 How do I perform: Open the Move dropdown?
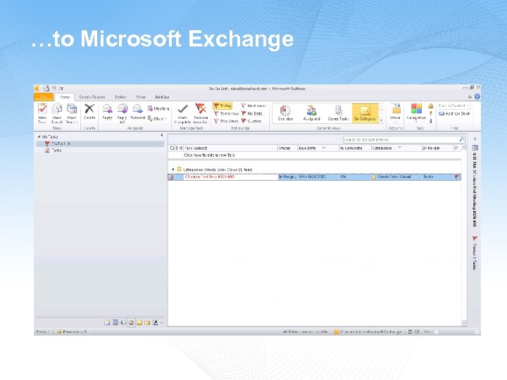[x=395, y=113]
